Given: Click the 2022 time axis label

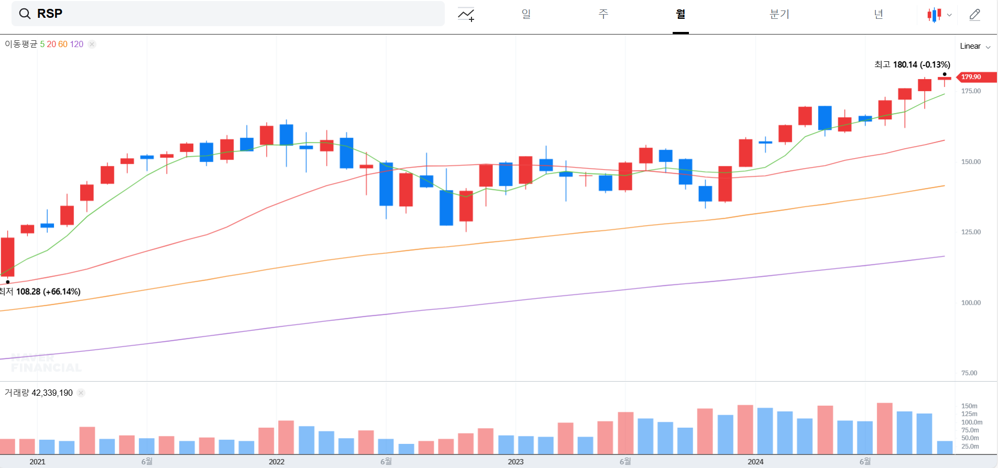Looking at the screenshot, I should 277,462.
